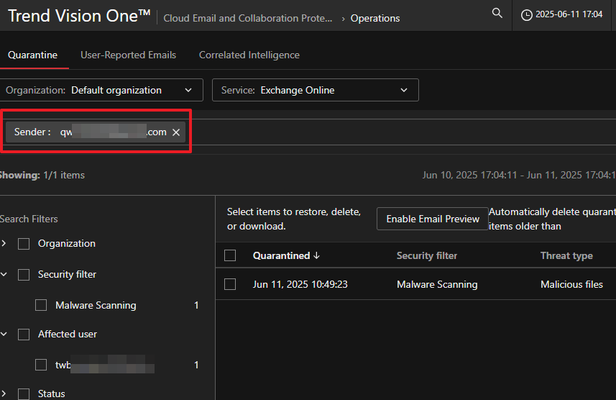Click the Quarantined column sort arrow

(317, 256)
